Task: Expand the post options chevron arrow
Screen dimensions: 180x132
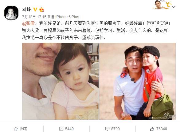Action: (x=174, y=7)
